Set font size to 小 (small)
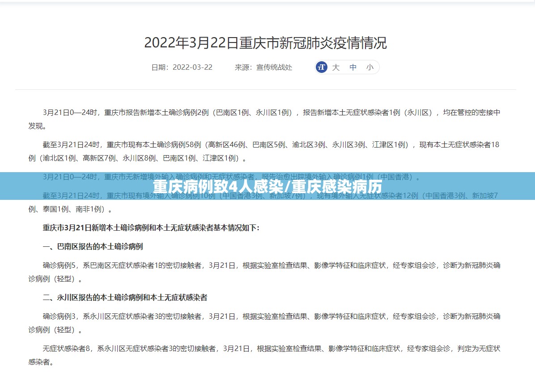 370,67
